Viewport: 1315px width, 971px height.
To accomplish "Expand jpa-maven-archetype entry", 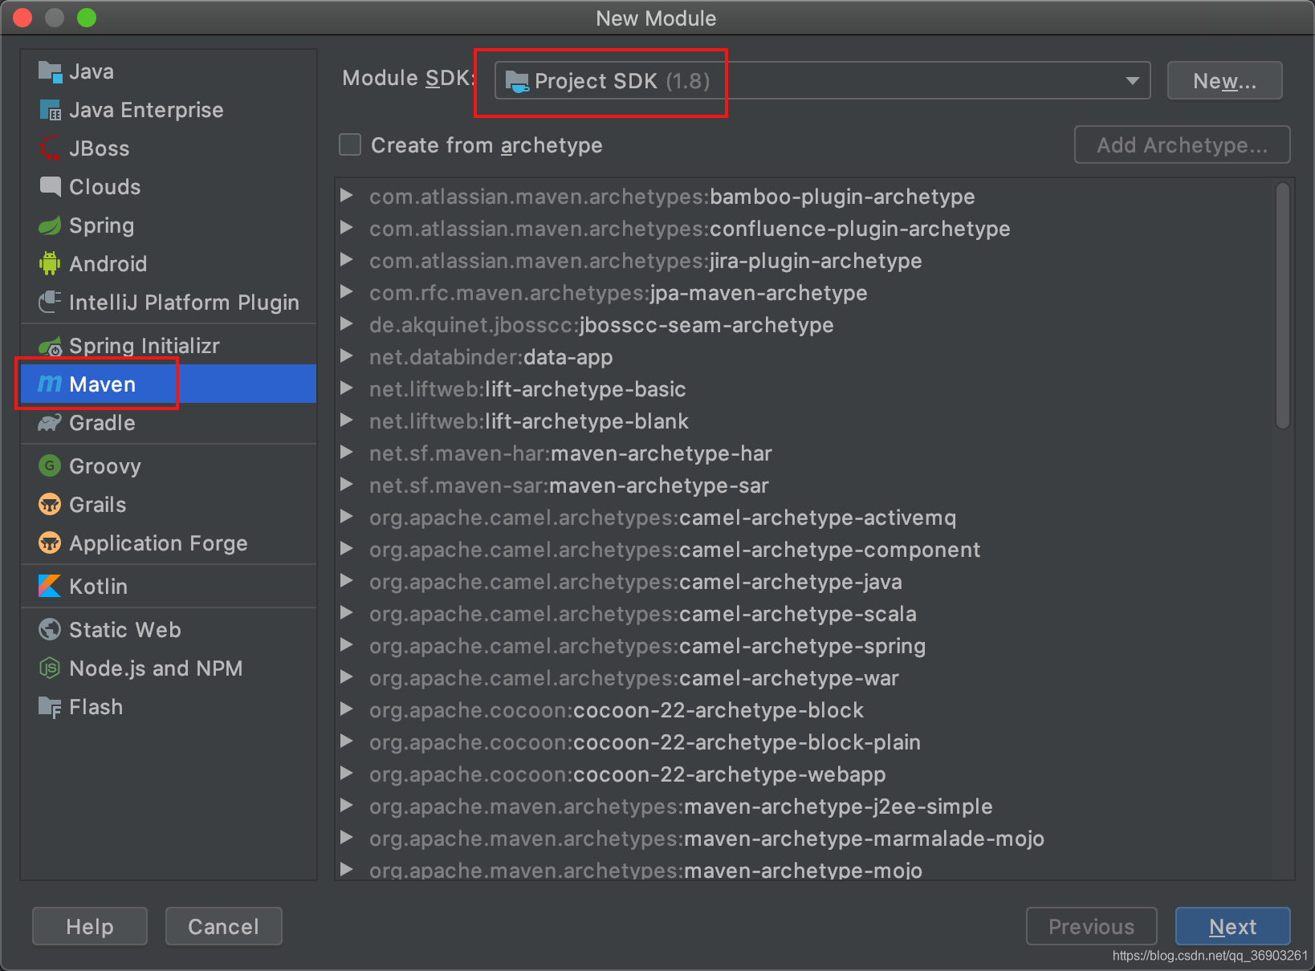I will click(347, 292).
